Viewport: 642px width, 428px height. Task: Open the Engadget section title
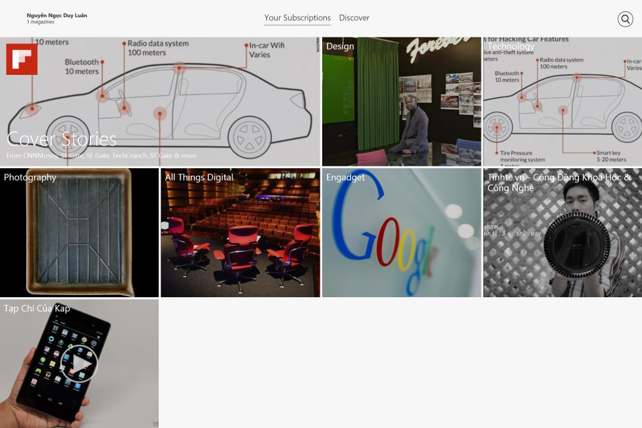coord(345,177)
